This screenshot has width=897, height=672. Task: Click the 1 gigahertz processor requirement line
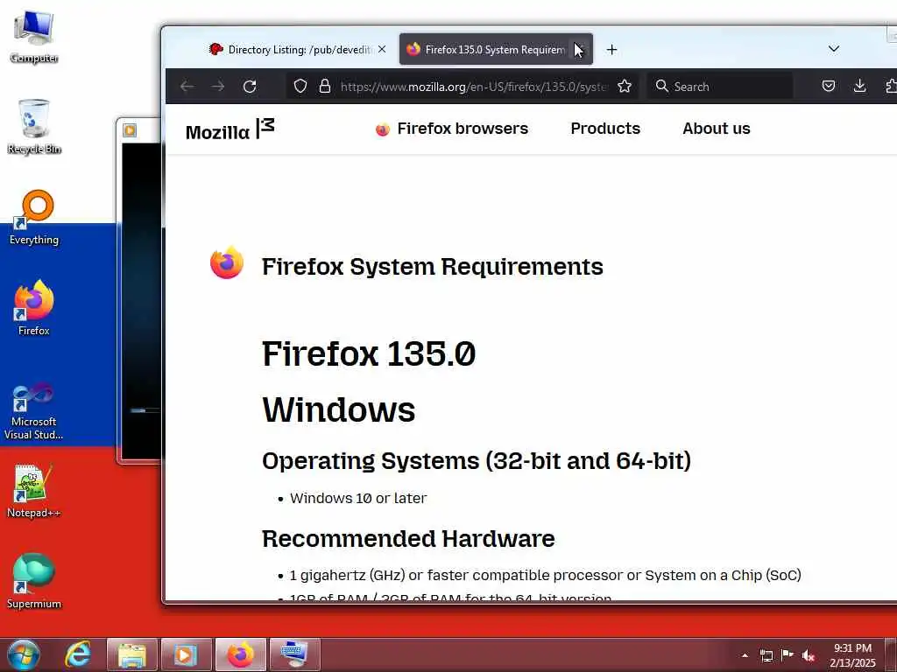545,576
